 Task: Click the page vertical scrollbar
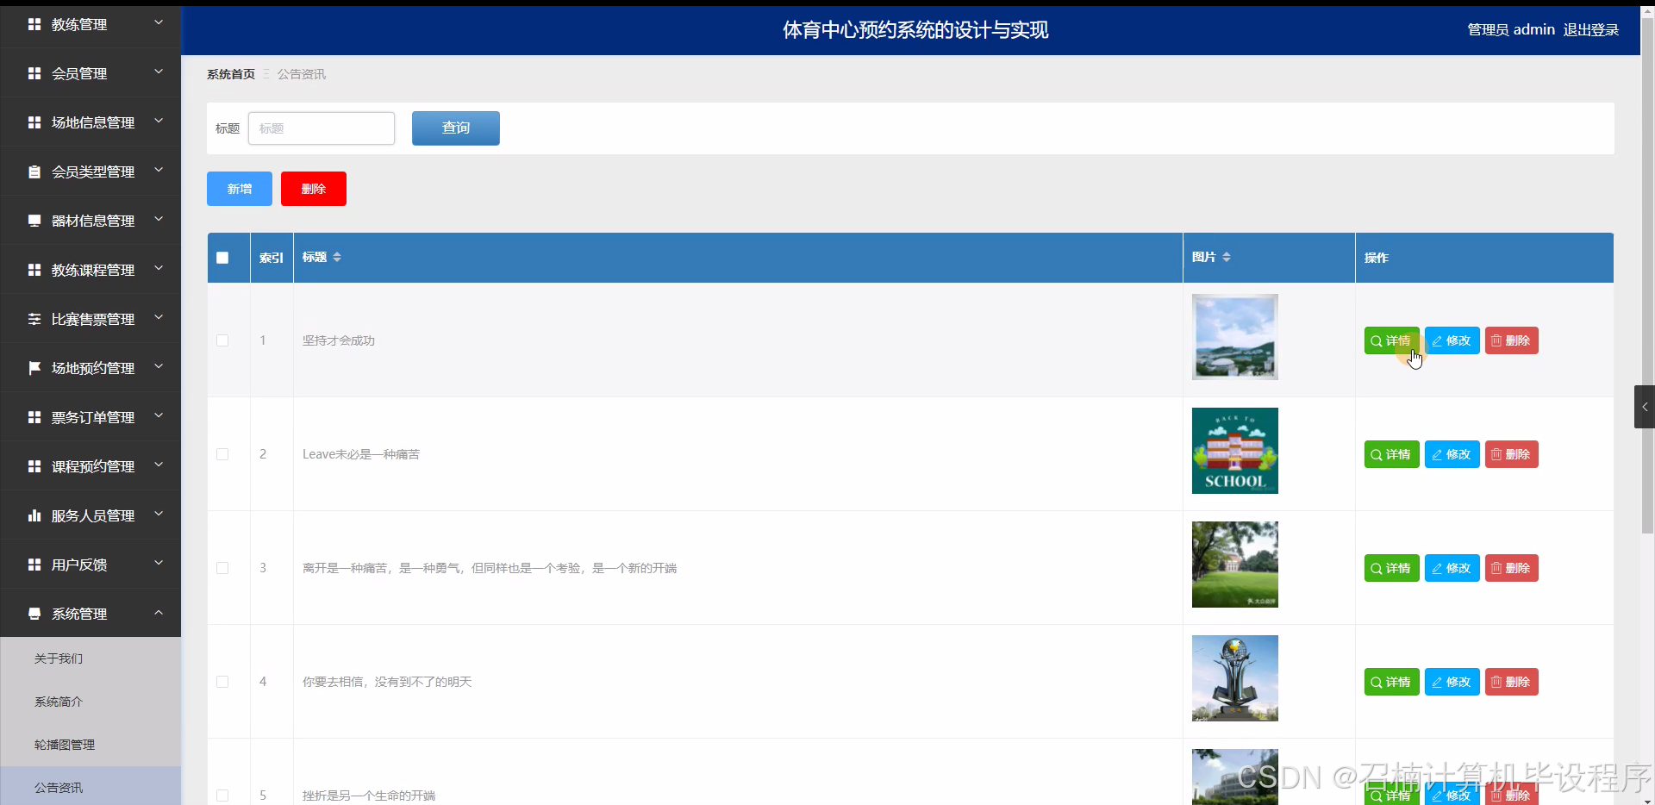coord(1647,276)
